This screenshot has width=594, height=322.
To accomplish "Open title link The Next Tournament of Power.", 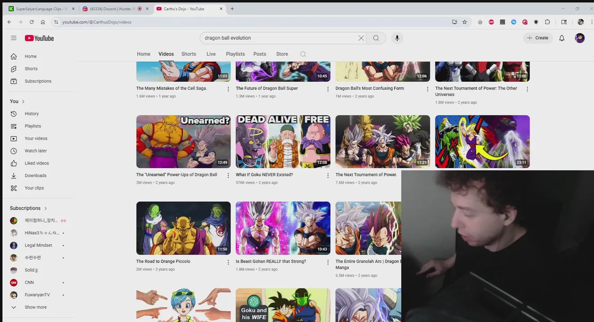I will 366,175.
